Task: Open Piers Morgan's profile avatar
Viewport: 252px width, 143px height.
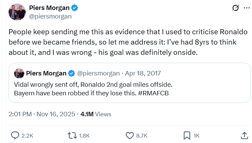Action: 16,12
